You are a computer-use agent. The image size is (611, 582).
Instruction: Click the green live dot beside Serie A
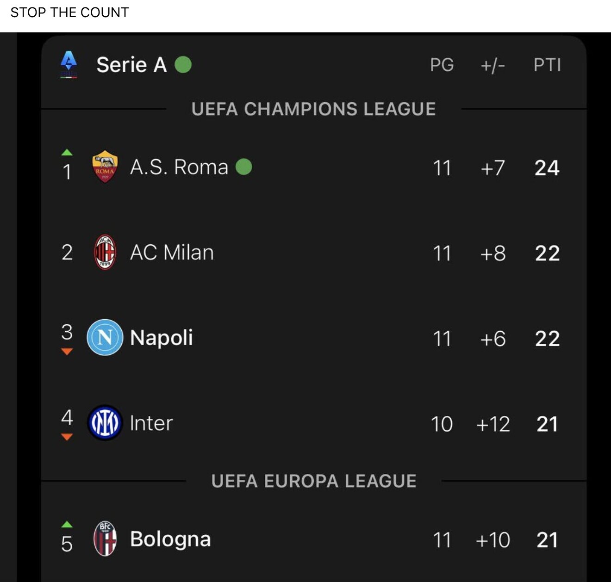pyautogui.click(x=183, y=65)
